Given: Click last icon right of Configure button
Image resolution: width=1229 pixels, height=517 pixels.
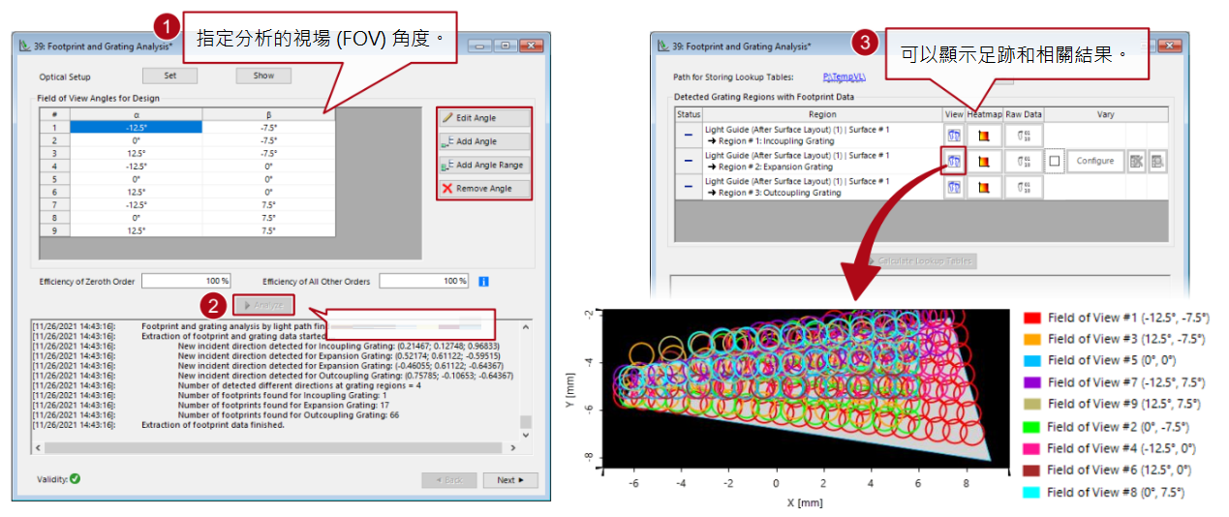Looking at the screenshot, I should coord(1157,161).
